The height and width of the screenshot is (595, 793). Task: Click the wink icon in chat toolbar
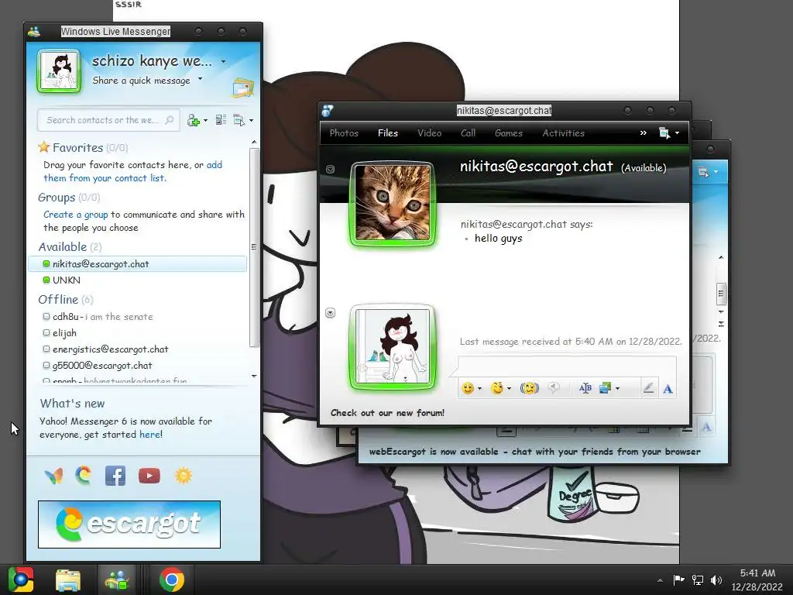(497, 388)
